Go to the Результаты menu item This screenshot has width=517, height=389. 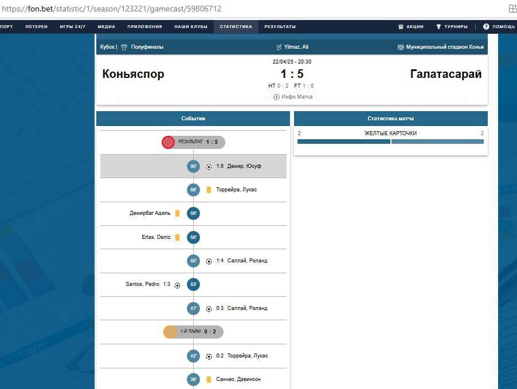[x=280, y=27]
